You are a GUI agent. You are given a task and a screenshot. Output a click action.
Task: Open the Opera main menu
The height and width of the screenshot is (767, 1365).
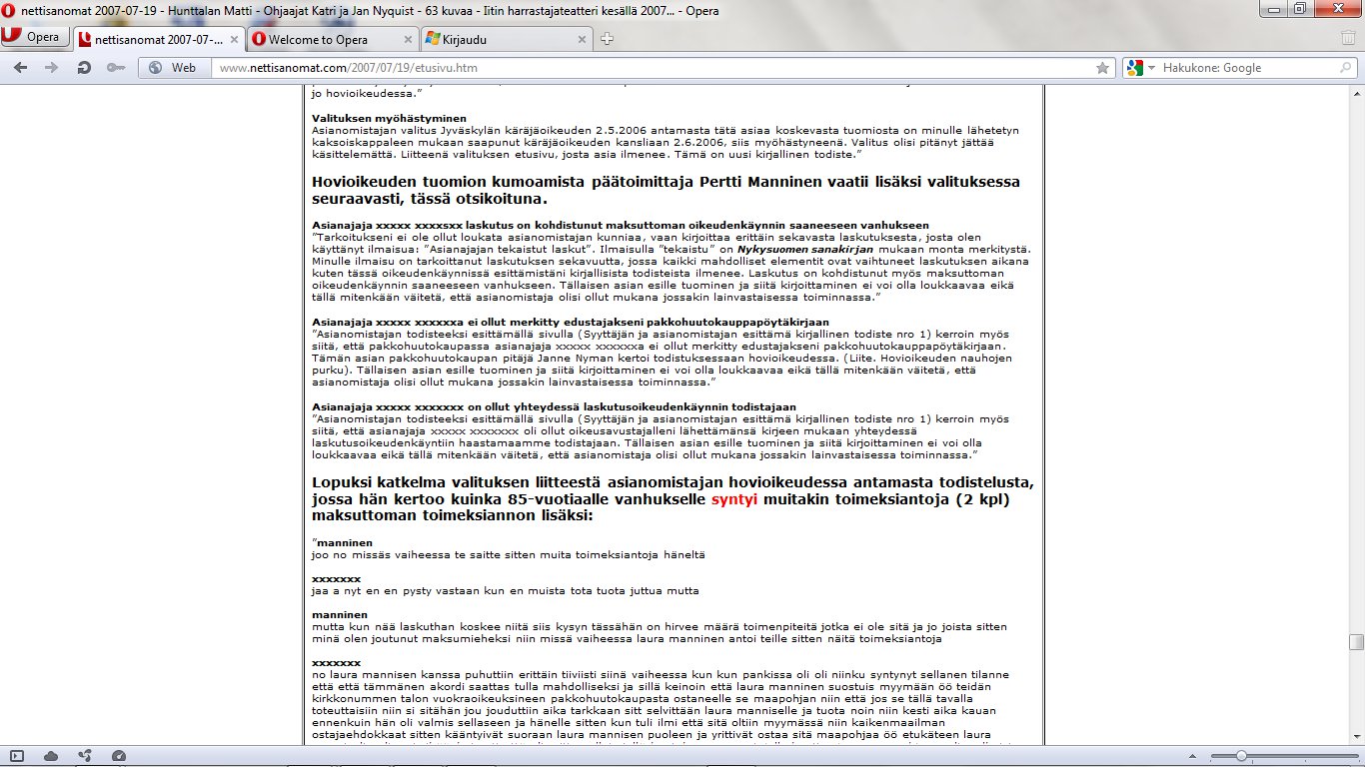tap(33, 38)
